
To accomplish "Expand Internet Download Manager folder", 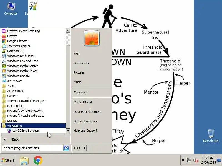I will coord(33,101).
